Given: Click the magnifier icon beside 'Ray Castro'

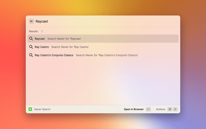Looking at the screenshot, I should 31,47.
